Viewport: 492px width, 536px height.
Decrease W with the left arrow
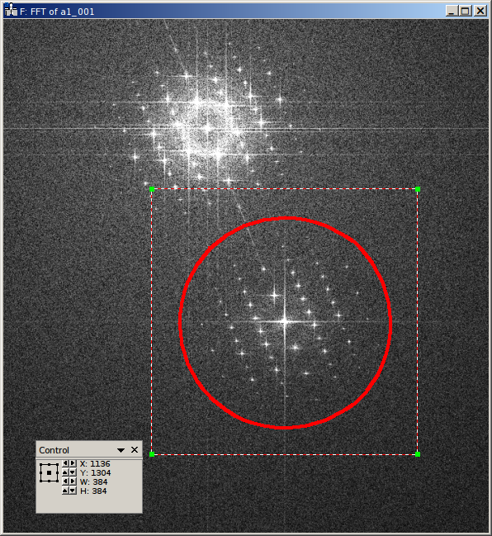click(x=65, y=481)
